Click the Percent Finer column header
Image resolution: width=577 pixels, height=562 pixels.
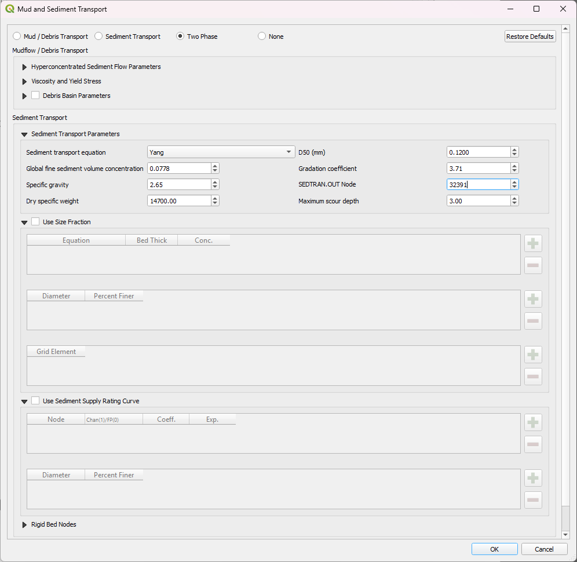pos(114,296)
